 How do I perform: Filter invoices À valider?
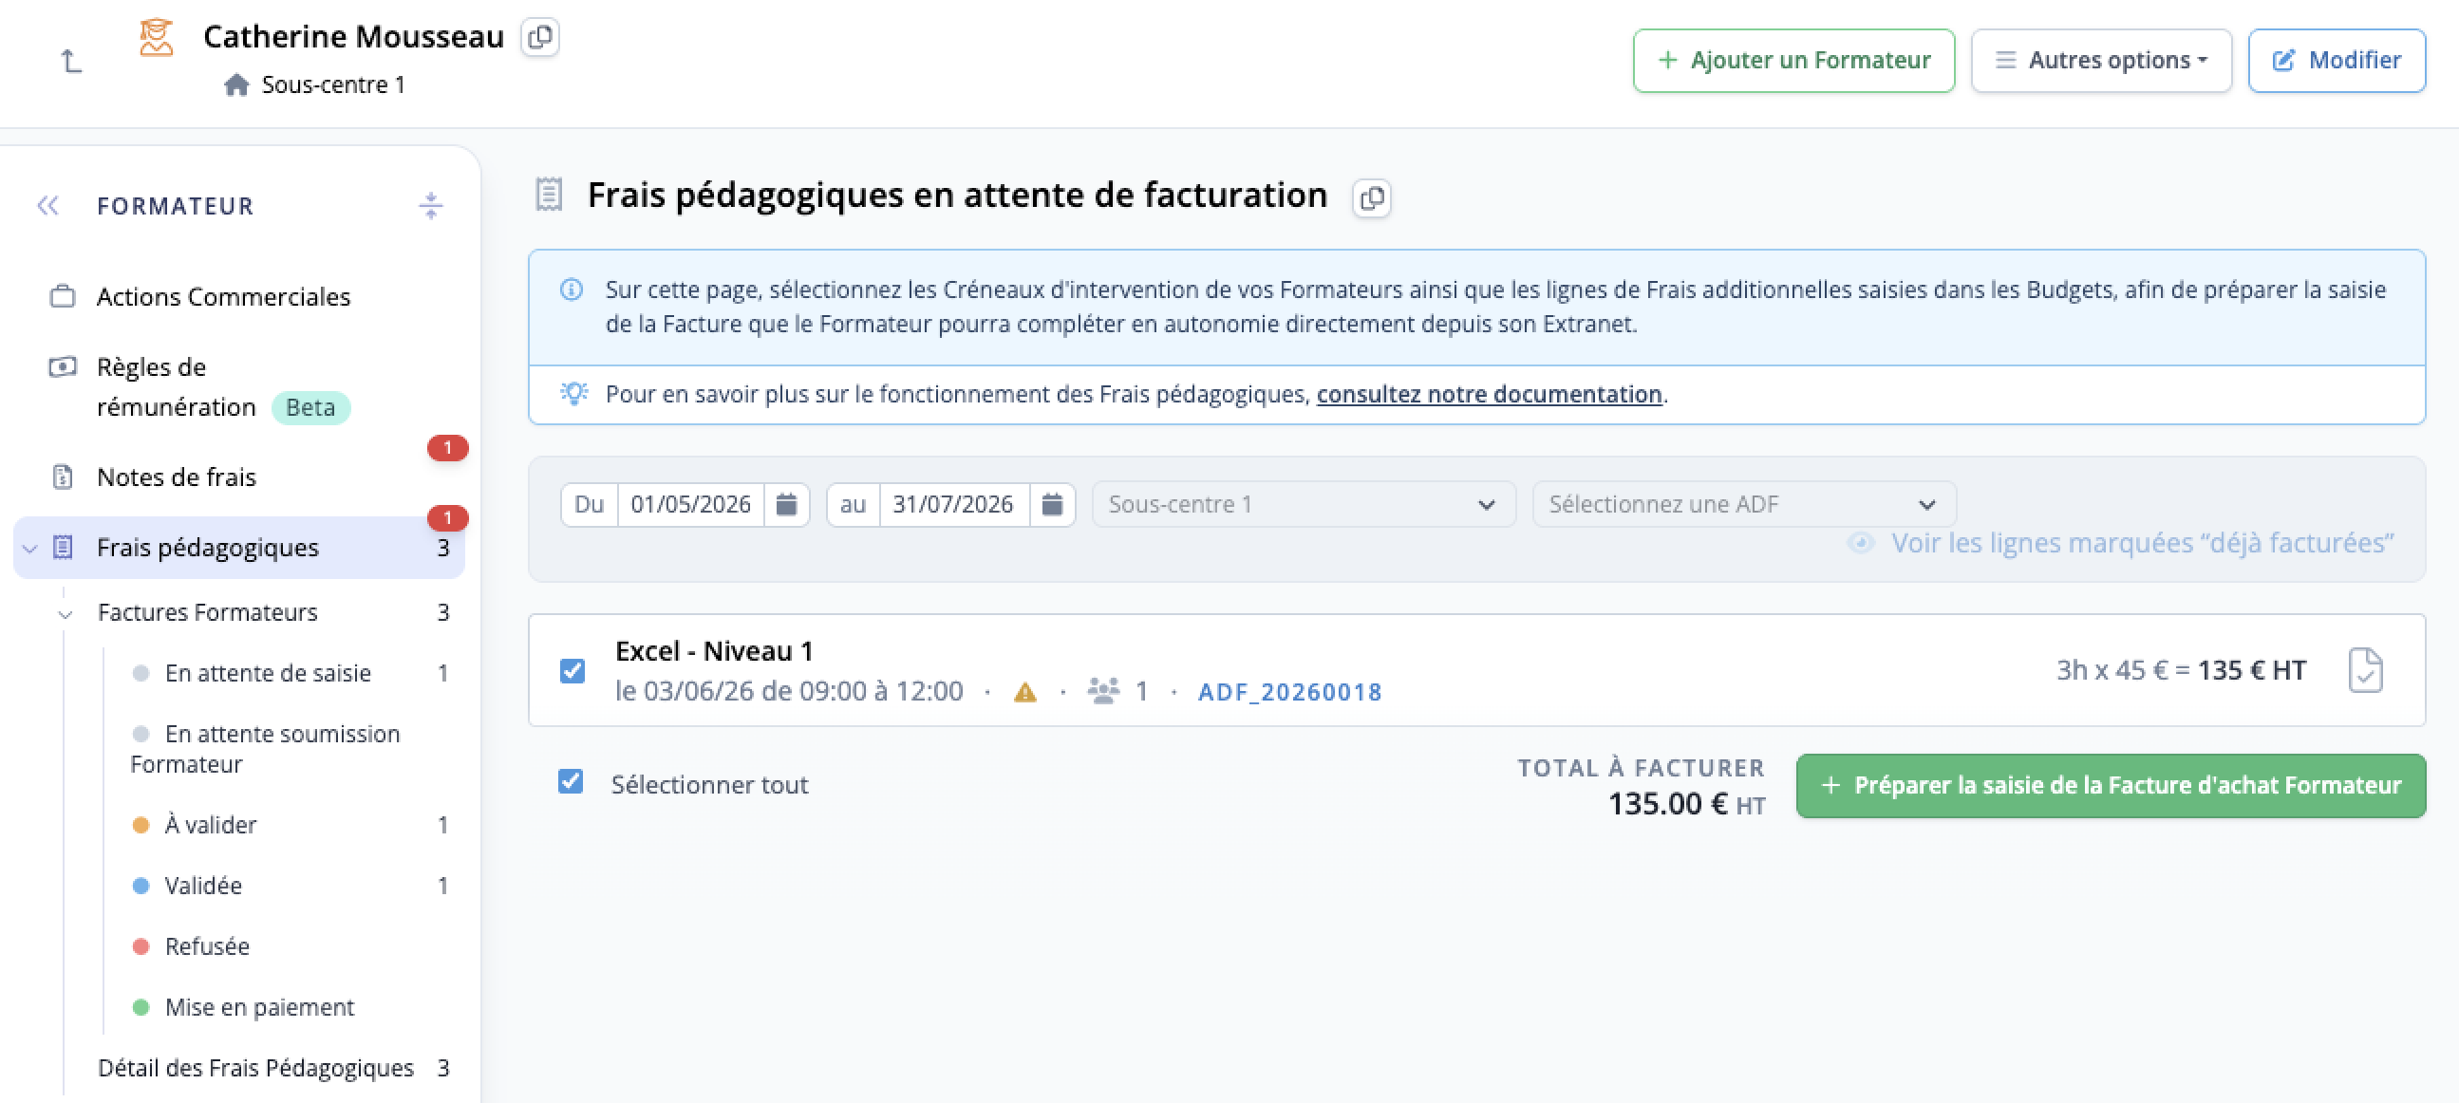click(210, 824)
